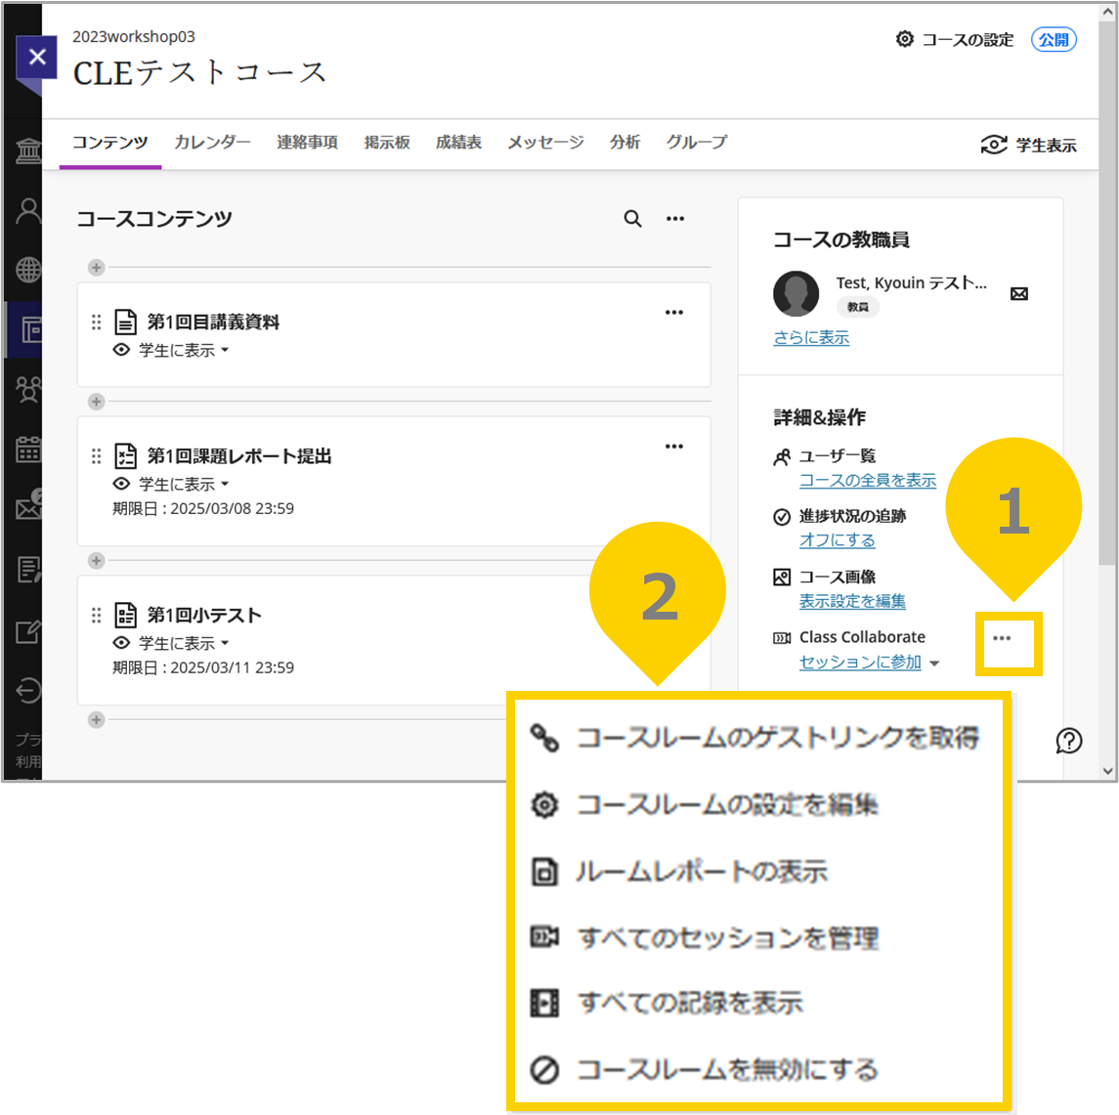The width and height of the screenshot is (1119, 1115).
Task: Click the 公開 course status badge
Action: 1054,40
